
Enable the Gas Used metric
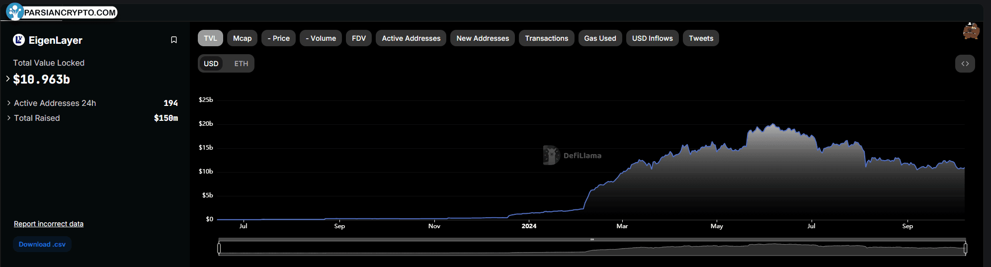[600, 38]
